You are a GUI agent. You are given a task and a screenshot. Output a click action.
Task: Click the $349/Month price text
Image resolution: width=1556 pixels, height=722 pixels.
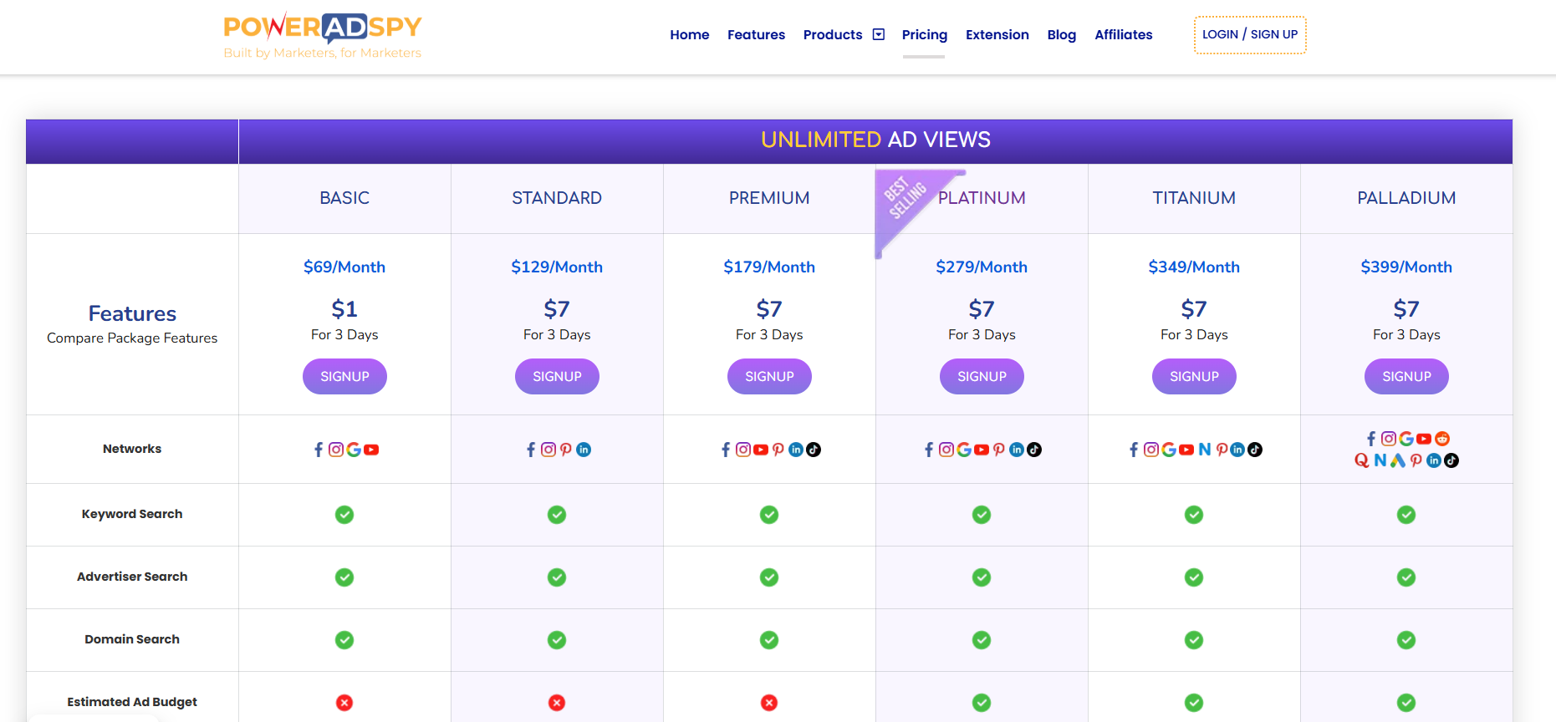point(1194,267)
